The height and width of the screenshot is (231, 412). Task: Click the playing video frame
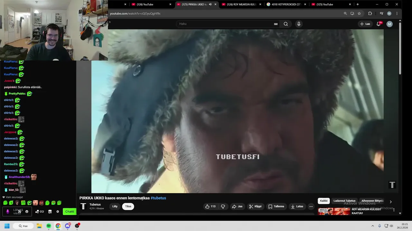(238, 111)
